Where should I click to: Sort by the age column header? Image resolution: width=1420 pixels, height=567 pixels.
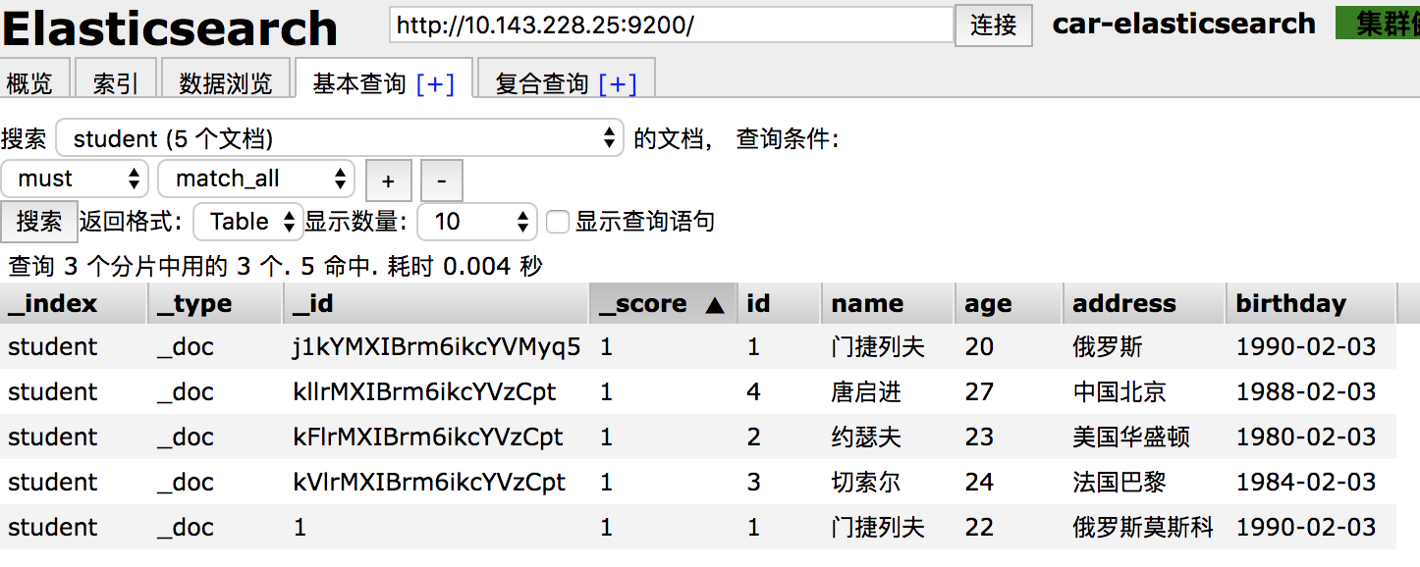tap(1009, 304)
